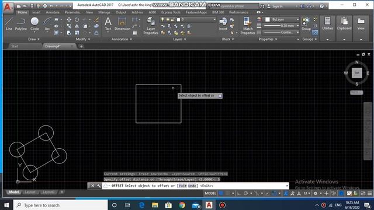Toggle object snap in status bar
This screenshot has height=210, width=374.
pos(275,193)
